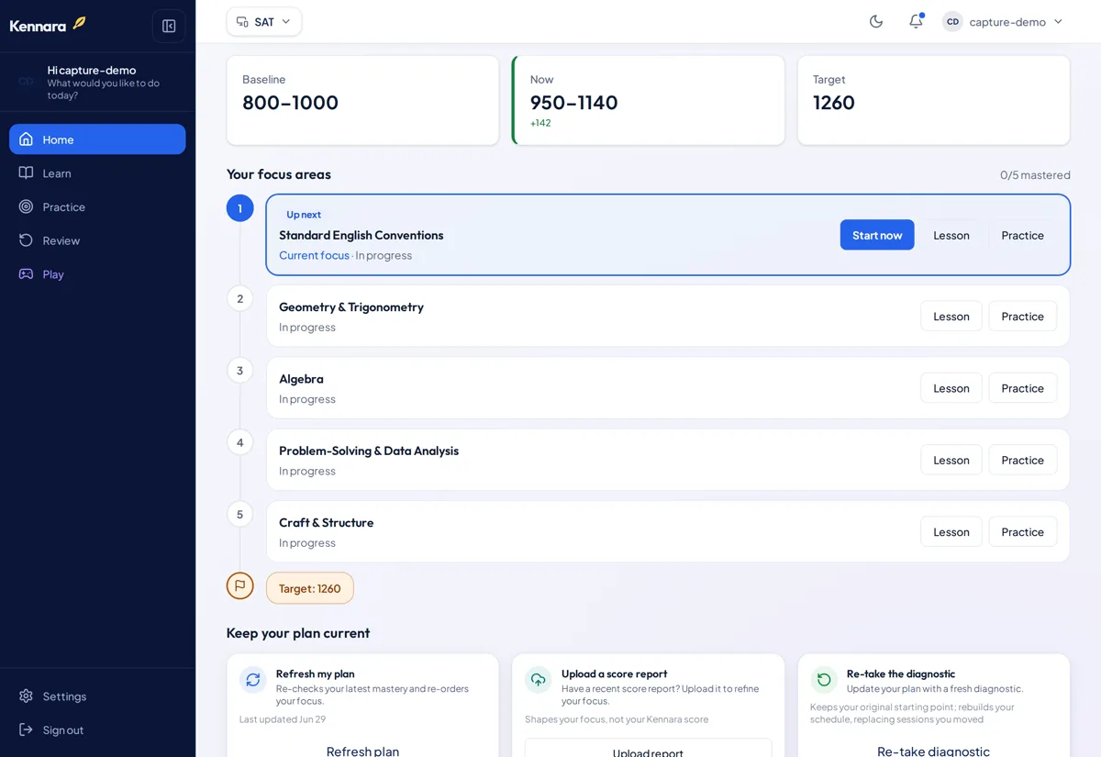Image resolution: width=1101 pixels, height=757 pixels.
Task: Click the Baseline 800–1000 score card
Action: (x=362, y=100)
